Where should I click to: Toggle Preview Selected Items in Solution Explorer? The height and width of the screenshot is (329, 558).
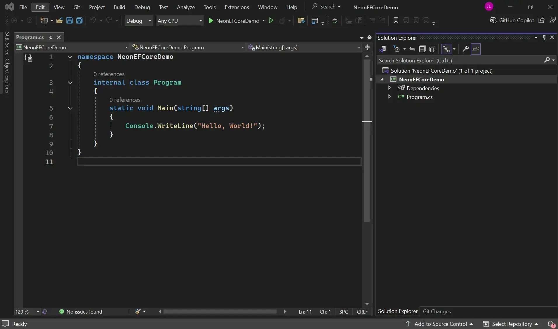click(x=476, y=49)
